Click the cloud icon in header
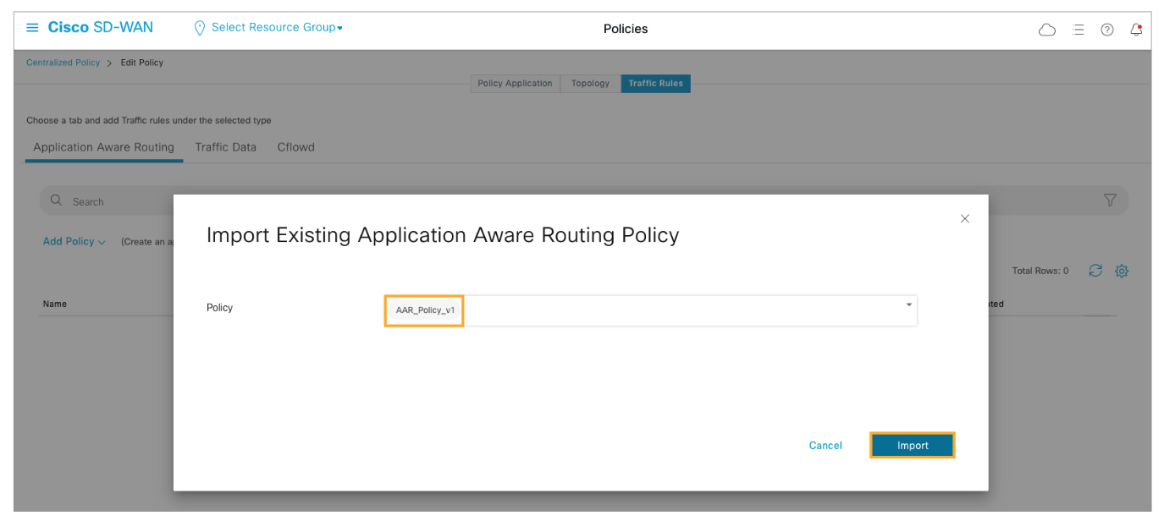This screenshot has width=1164, height=521. tap(1047, 30)
